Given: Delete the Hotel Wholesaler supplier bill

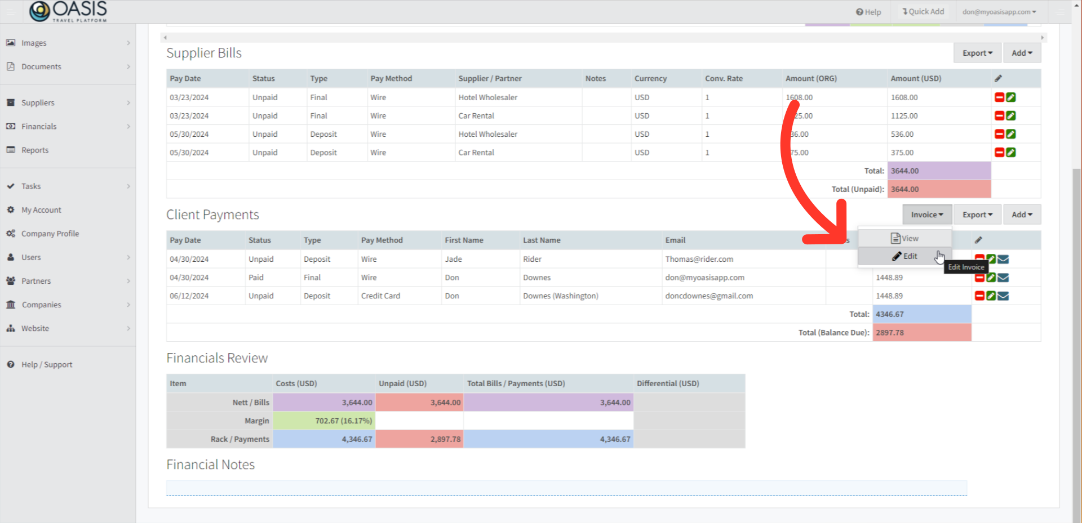Looking at the screenshot, I should pos(999,97).
